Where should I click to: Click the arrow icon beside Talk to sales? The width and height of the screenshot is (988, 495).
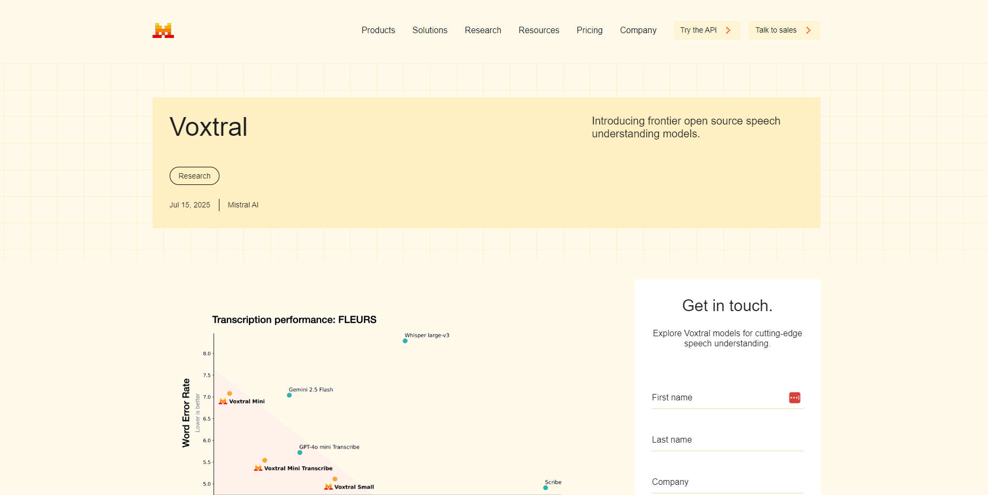808,30
